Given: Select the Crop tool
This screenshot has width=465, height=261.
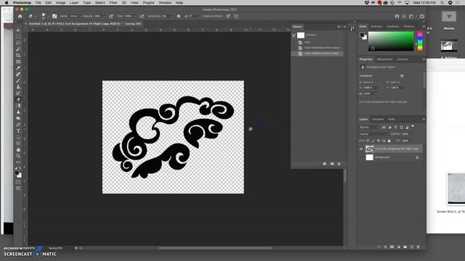Looking at the screenshot, I should (18, 55).
